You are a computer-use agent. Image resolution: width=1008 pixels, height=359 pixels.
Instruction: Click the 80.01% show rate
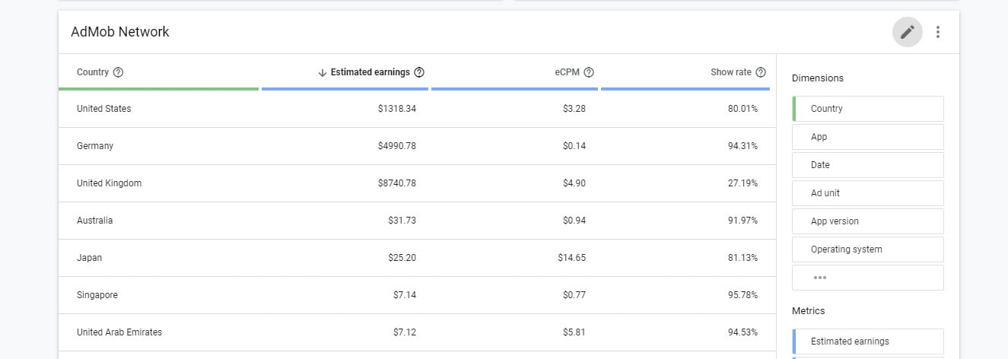[742, 109]
